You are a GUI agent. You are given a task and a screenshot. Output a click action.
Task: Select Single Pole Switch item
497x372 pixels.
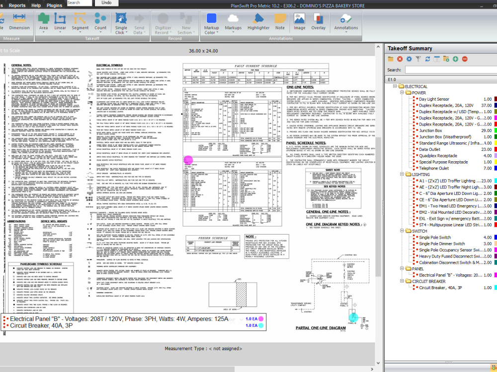click(434, 237)
